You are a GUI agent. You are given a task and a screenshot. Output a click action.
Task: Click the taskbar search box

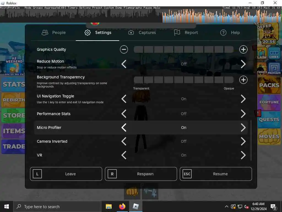click(57, 206)
